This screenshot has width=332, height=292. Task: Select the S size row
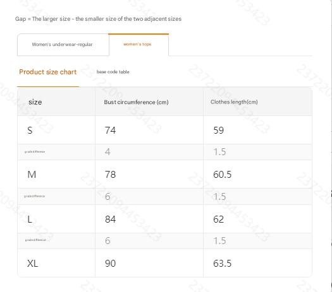[164, 130]
